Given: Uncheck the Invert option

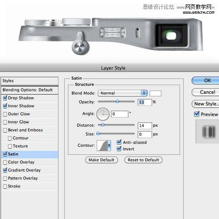Looking at the screenshot, I should coord(119,149).
